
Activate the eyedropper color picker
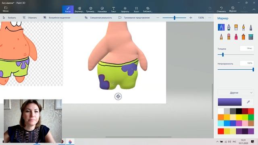[x=248, y=102]
